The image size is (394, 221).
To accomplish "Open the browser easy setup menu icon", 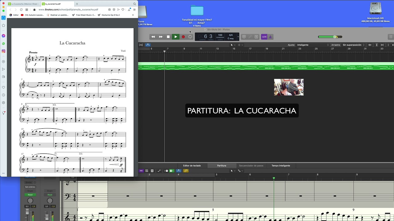I will [135, 10].
